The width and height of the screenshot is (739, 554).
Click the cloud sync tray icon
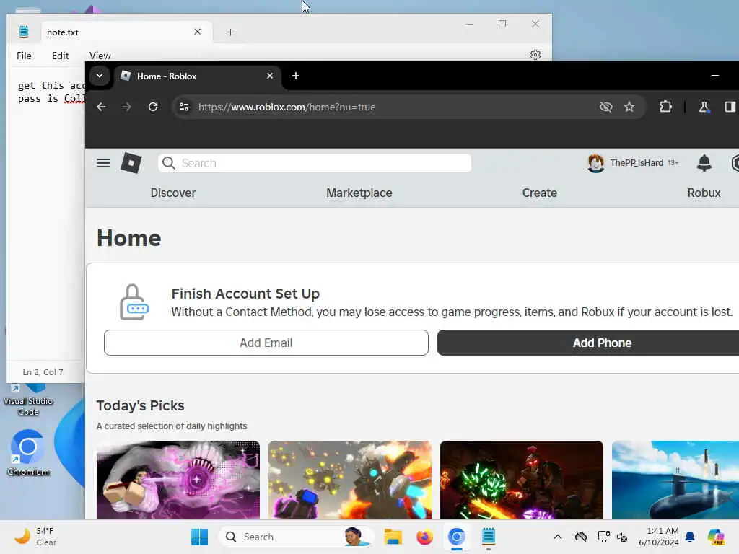(581, 537)
